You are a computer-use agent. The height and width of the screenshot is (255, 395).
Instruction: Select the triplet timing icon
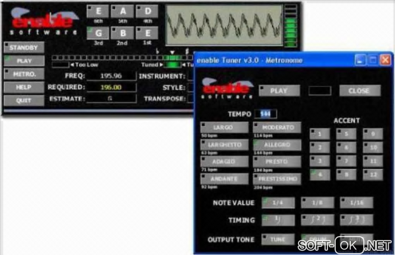pyautogui.click(x=356, y=220)
